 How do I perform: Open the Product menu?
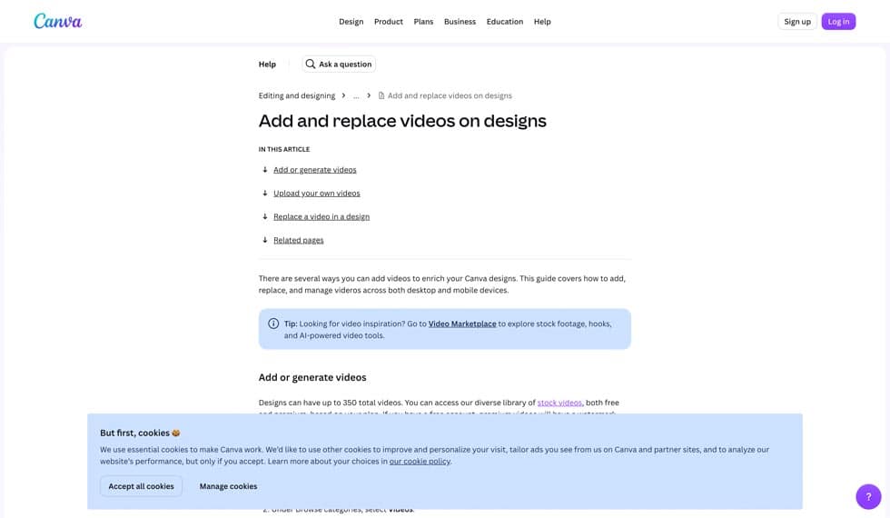[389, 22]
